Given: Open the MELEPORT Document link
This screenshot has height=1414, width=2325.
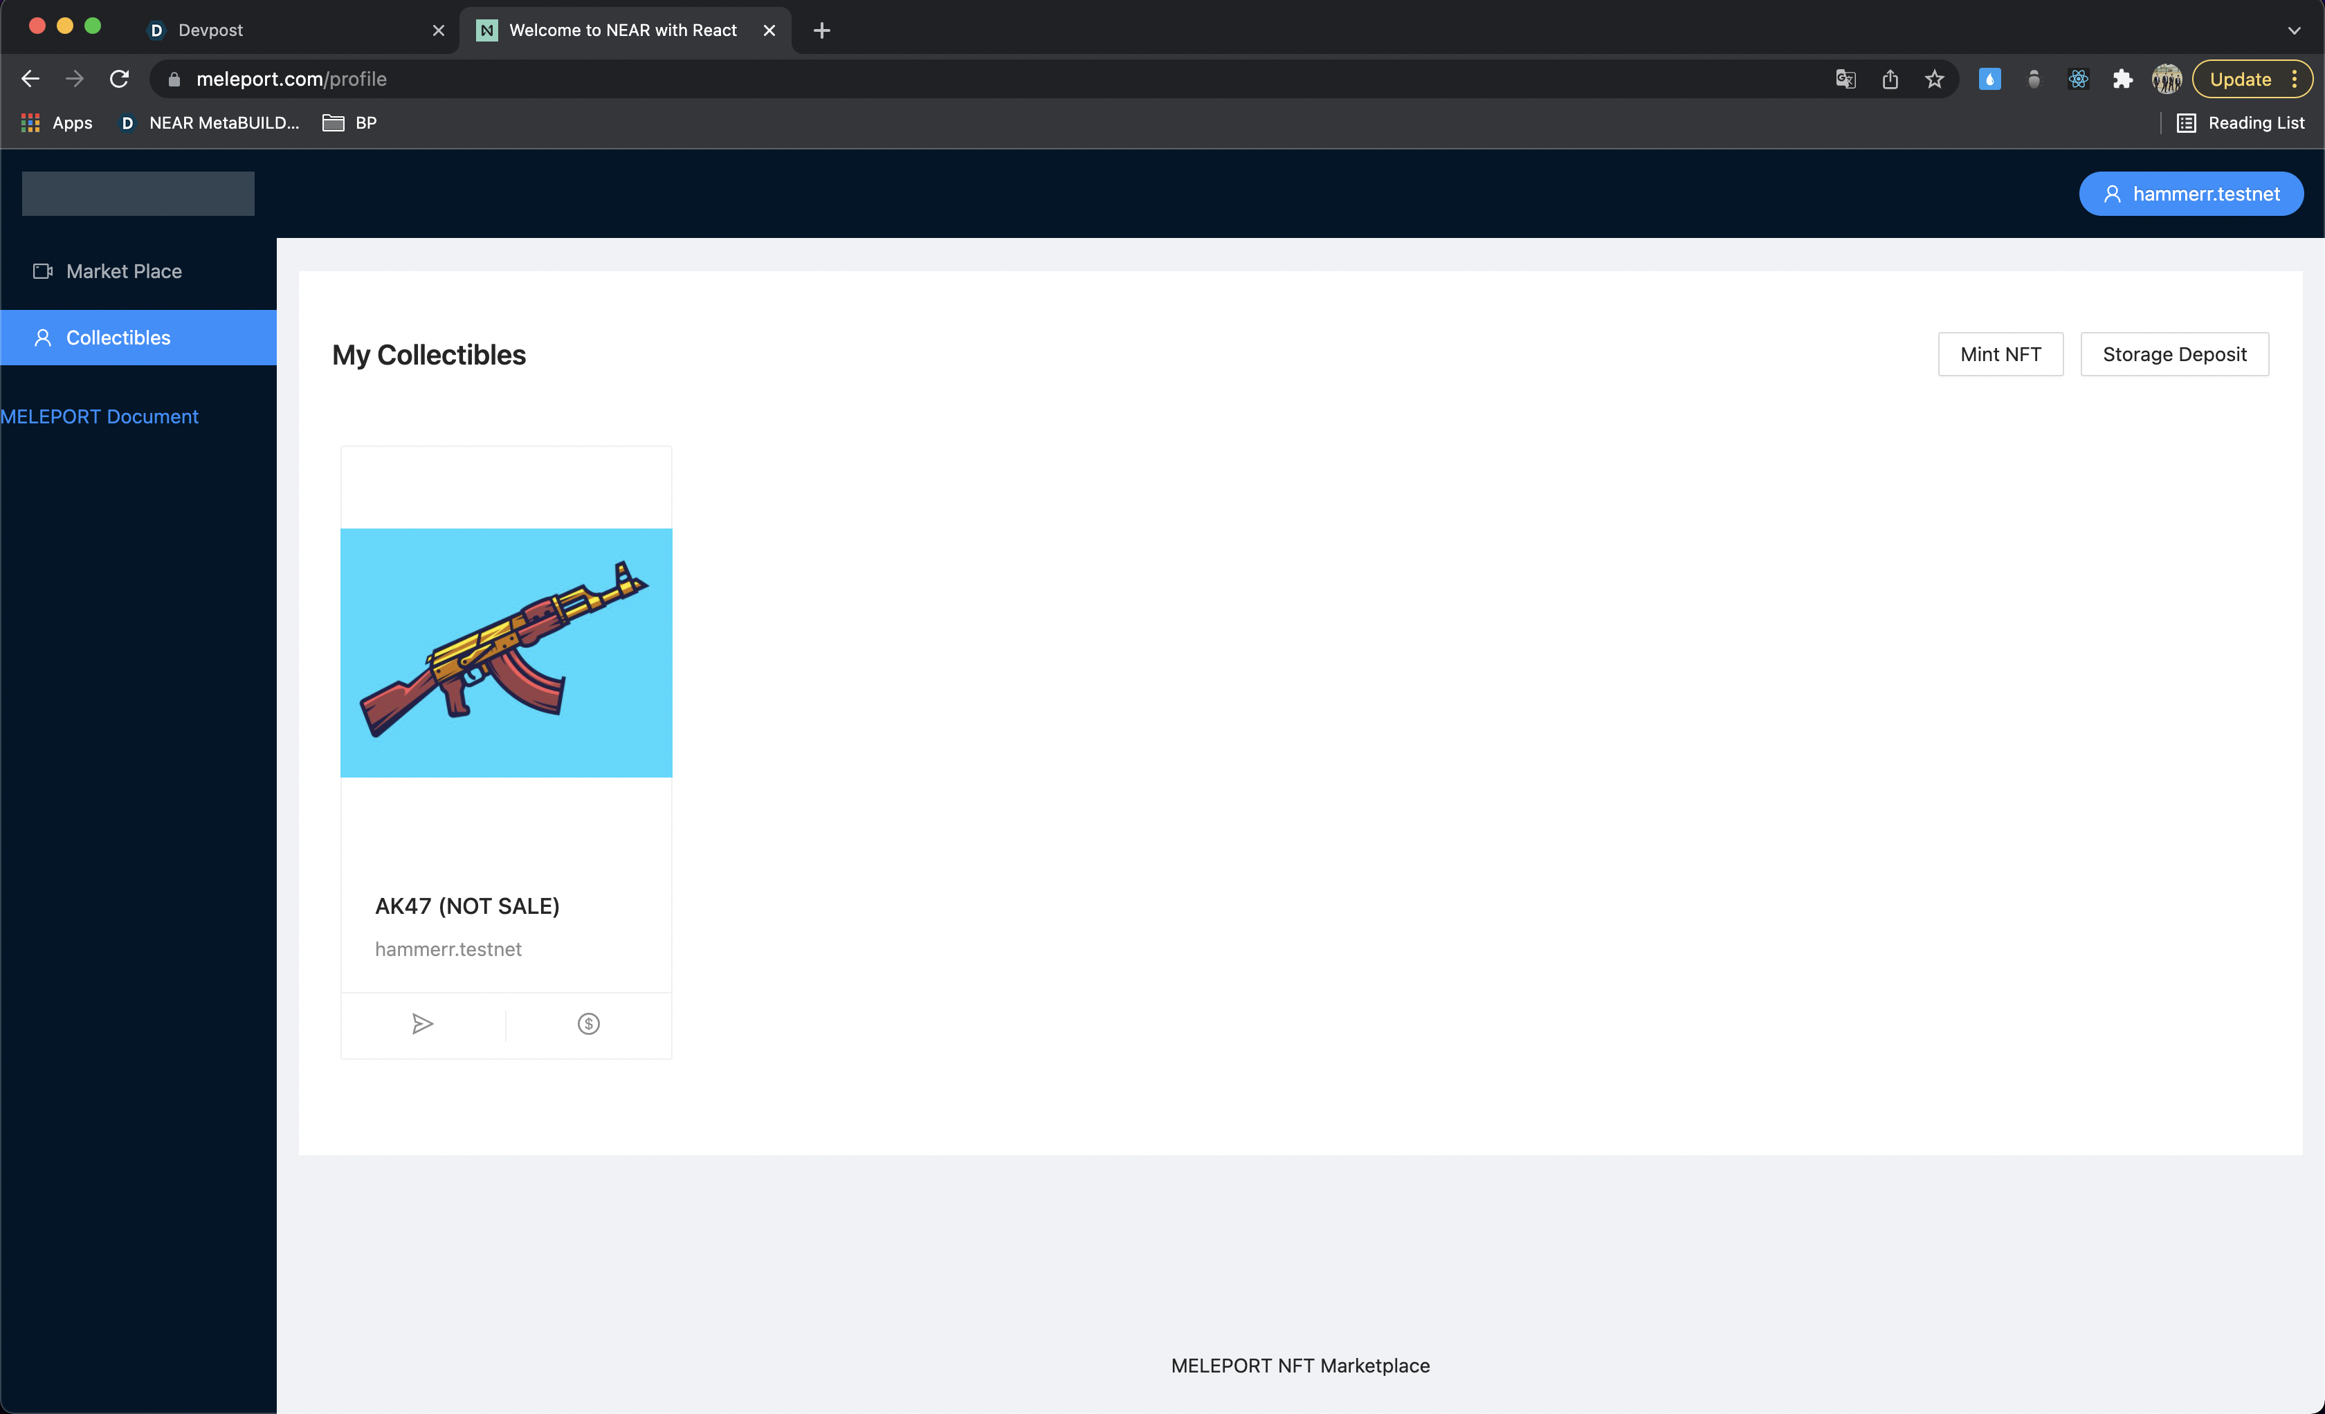Looking at the screenshot, I should [99, 417].
